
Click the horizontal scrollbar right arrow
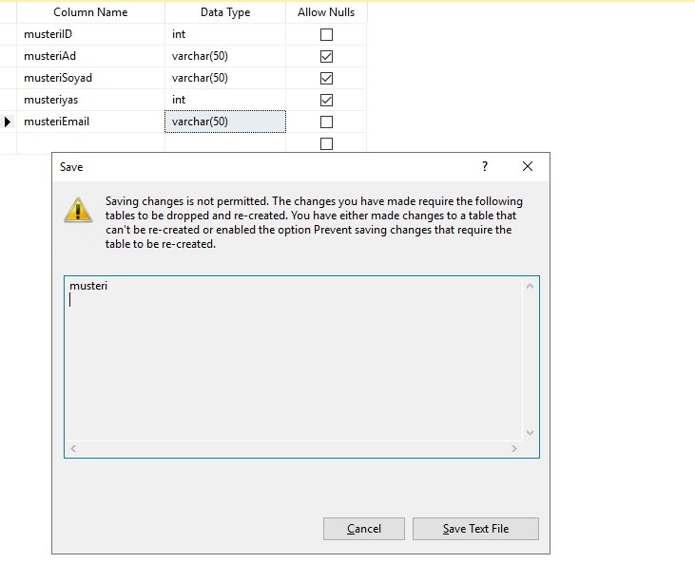514,449
